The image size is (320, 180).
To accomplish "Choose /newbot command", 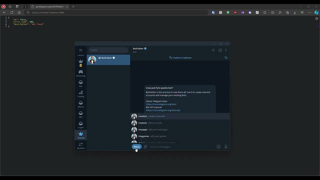I will point(180,116).
